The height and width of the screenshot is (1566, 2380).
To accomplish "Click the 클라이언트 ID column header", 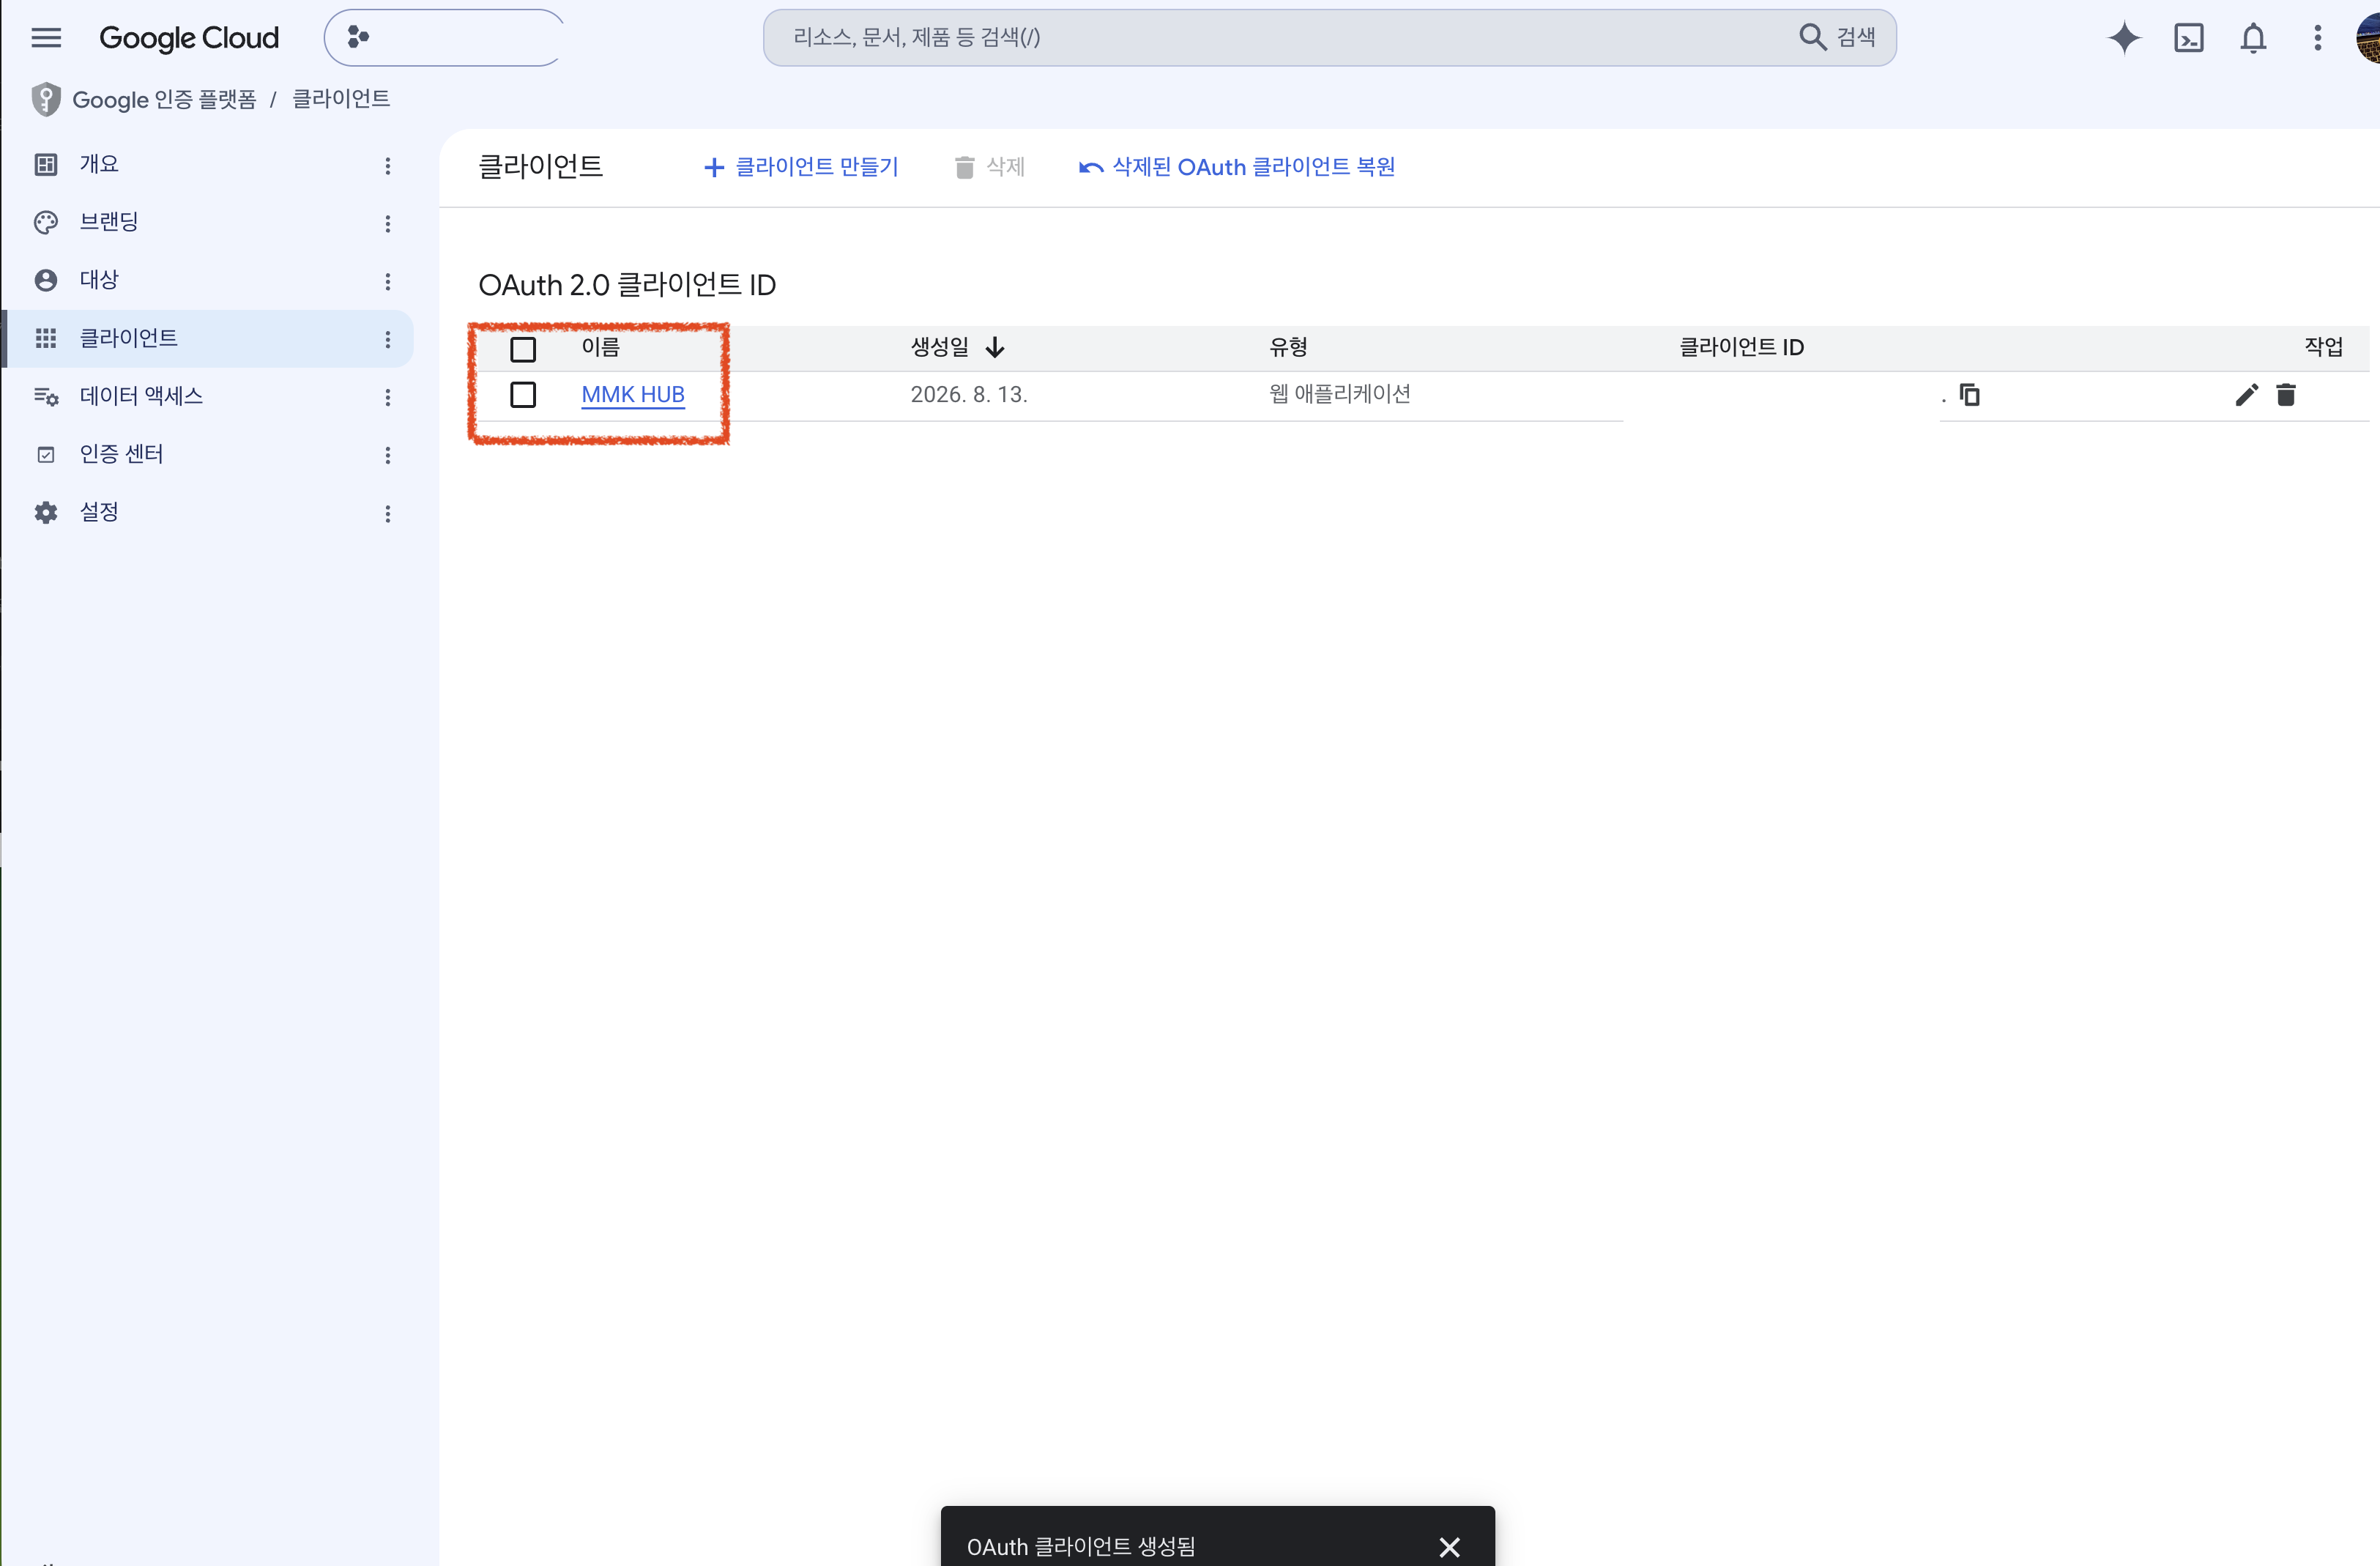I will tap(1741, 347).
